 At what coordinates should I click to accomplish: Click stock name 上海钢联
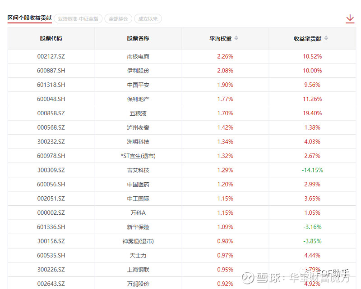tap(138, 270)
